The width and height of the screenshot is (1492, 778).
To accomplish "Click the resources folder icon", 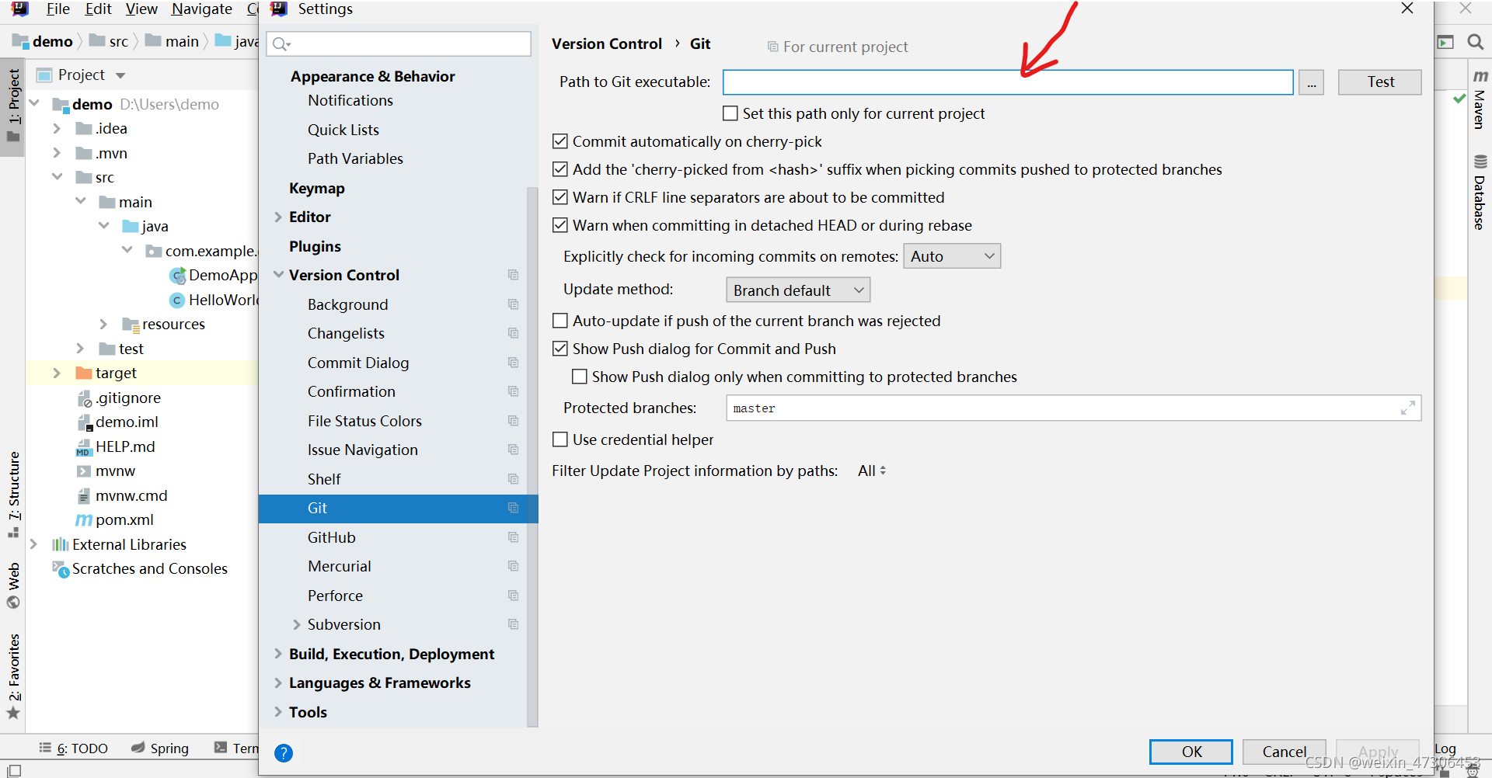I will pos(131,325).
